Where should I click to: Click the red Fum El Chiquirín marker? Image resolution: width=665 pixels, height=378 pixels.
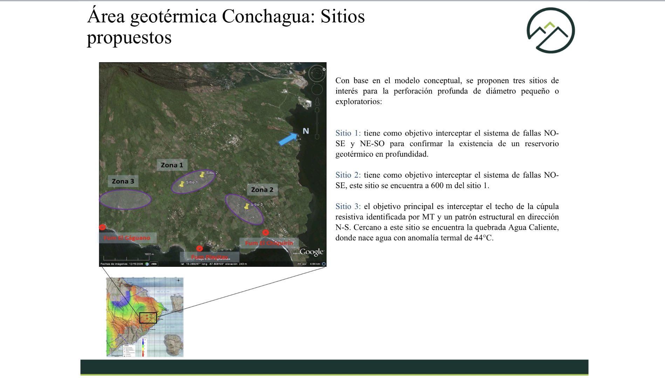(x=266, y=232)
